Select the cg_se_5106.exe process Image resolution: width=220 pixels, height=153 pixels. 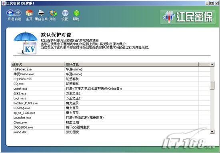(24, 113)
